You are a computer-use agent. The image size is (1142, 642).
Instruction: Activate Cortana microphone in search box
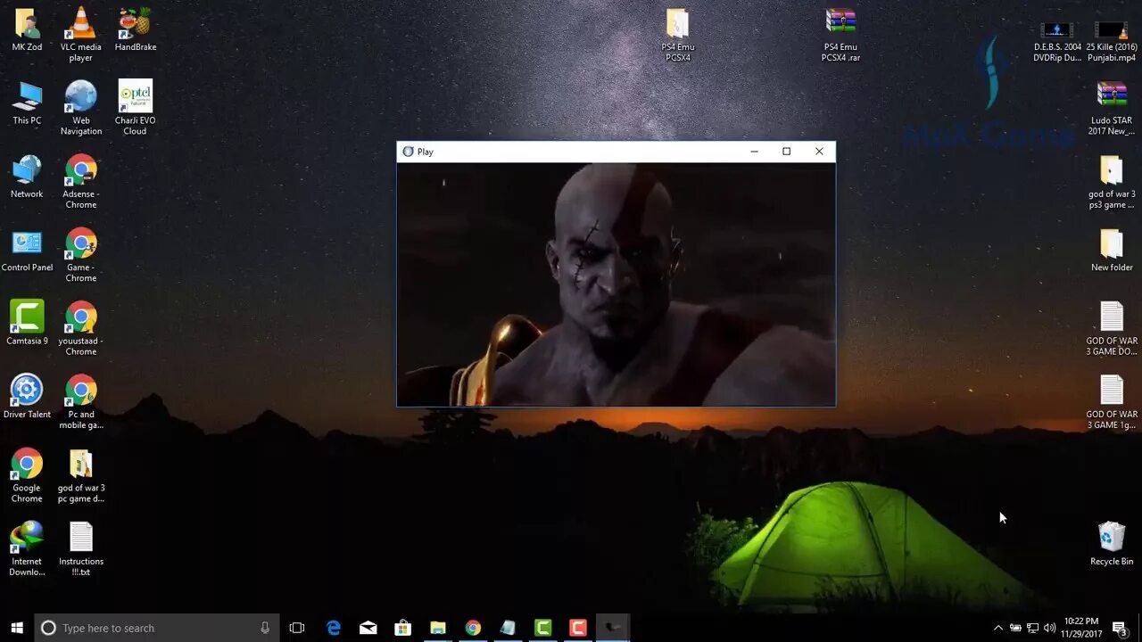pyautogui.click(x=265, y=628)
